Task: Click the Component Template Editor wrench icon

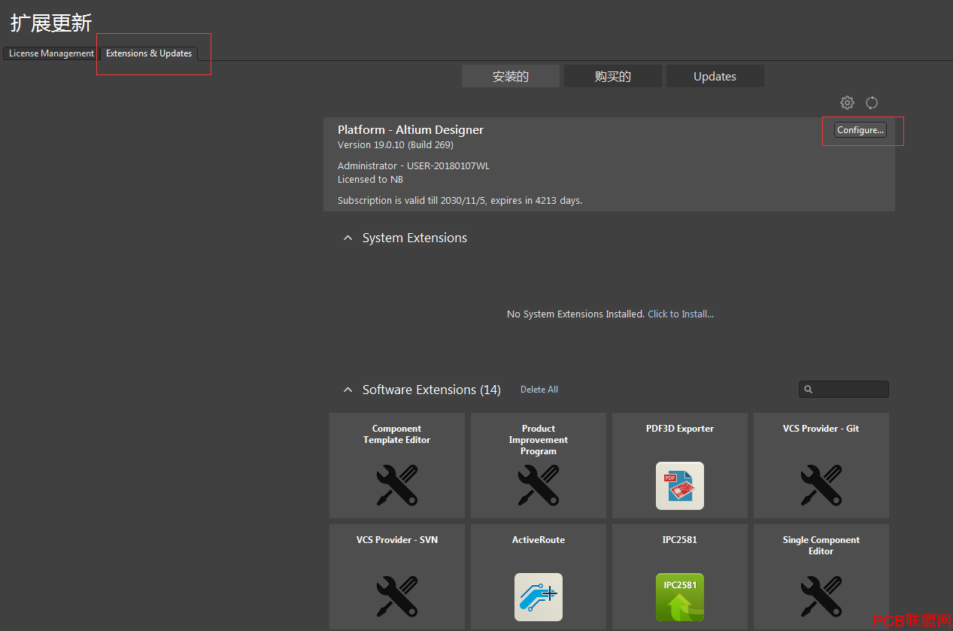Action: point(397,485)
